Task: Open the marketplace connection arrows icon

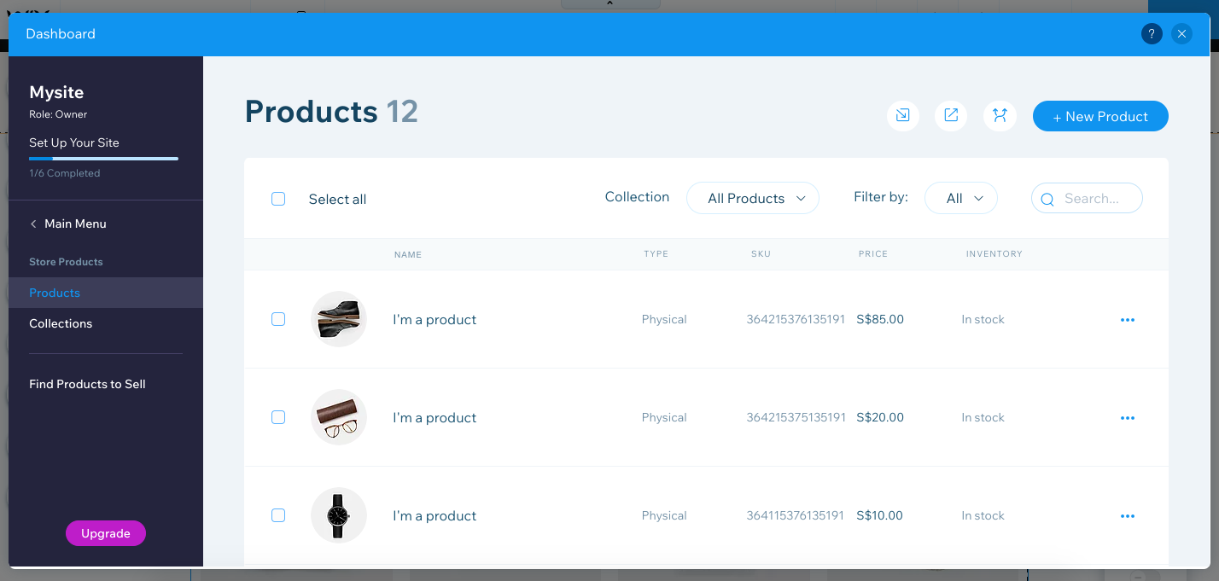Action: [1000, 116]
